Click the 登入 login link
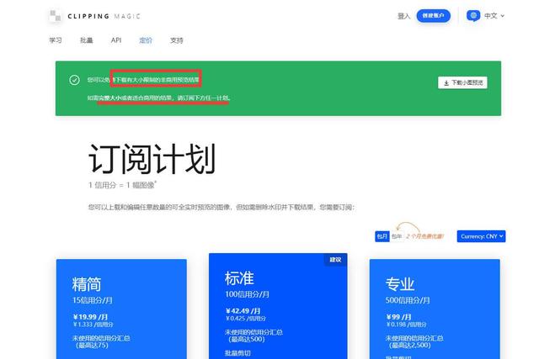Viewport: 539px width, 359px height. pyautogui.click(x=403, y=15)
